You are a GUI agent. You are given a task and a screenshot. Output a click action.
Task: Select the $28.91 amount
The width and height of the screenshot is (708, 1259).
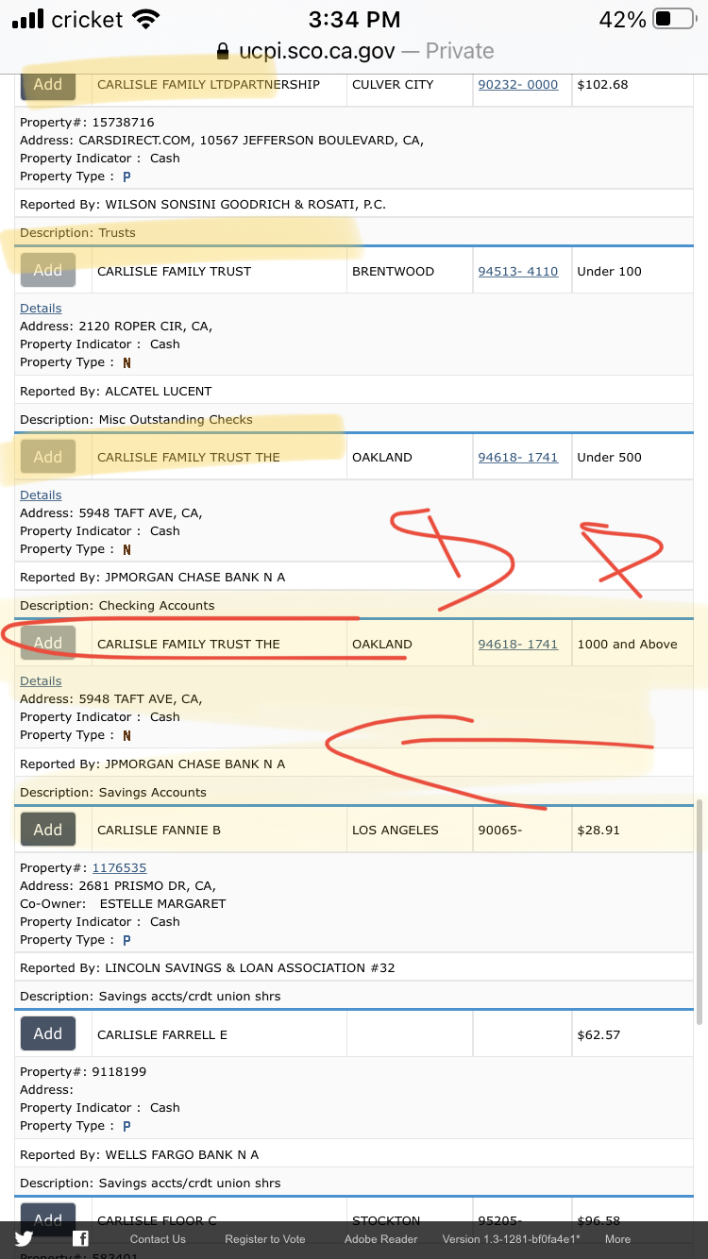point(598,830)
